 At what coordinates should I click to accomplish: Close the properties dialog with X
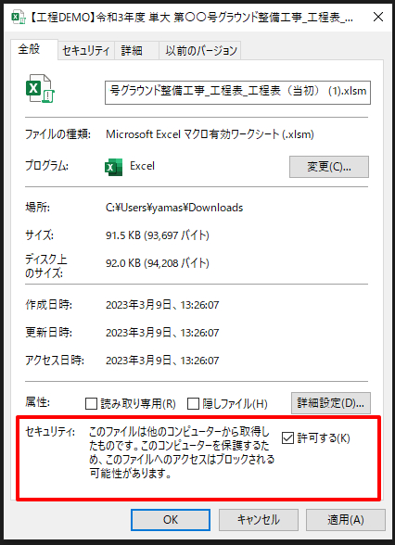click(378, 17)
